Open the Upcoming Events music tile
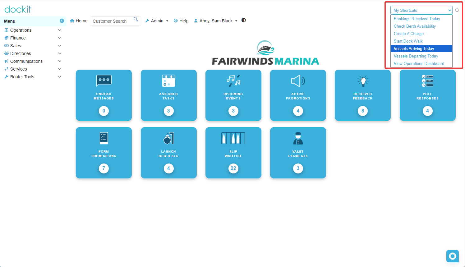The width and height of the screenshot is (465, 267). pyautogui.click(x=233, y=95)
